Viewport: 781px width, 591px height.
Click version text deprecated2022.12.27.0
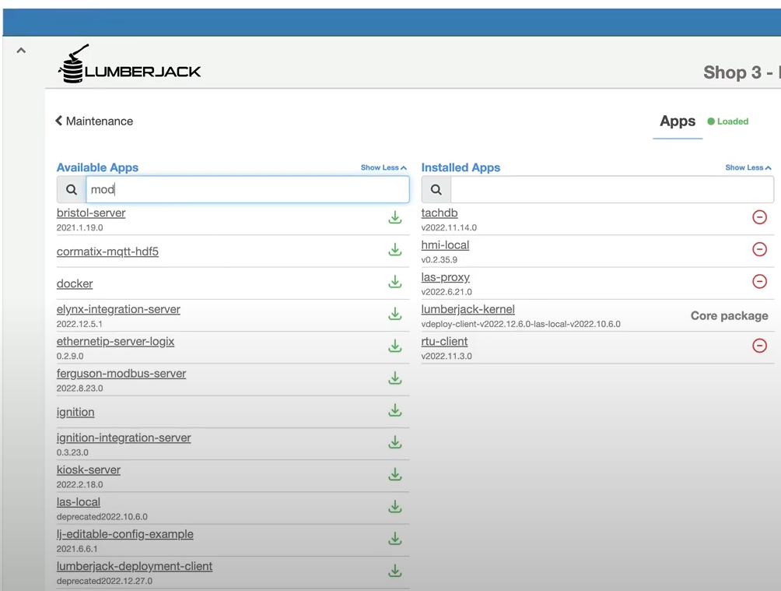click(104, 581)
